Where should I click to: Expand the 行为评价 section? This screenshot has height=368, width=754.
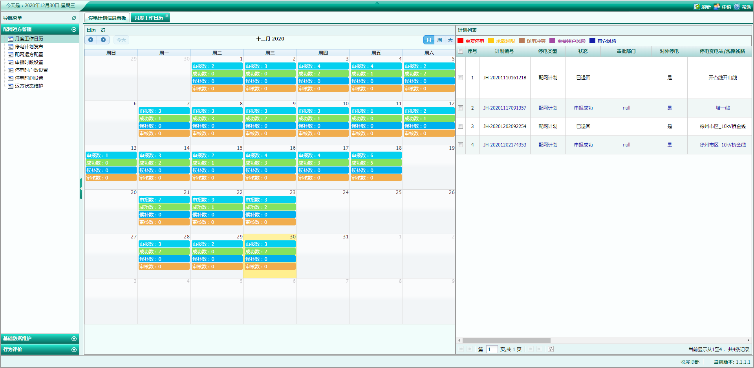click(74, 350)
